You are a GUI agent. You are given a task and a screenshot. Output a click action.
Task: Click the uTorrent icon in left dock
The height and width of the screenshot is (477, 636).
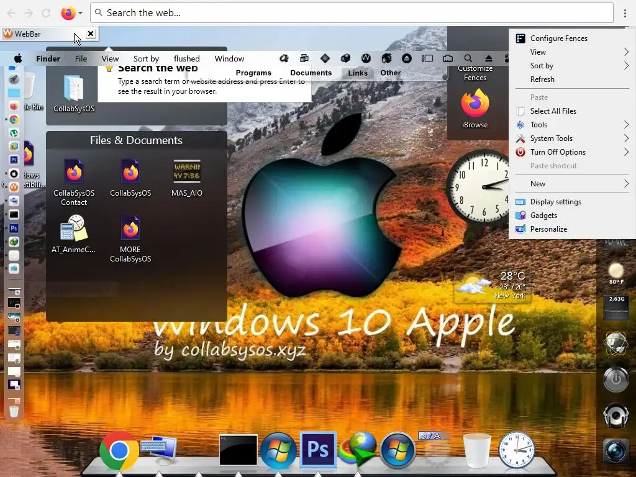tap(14, 133)
